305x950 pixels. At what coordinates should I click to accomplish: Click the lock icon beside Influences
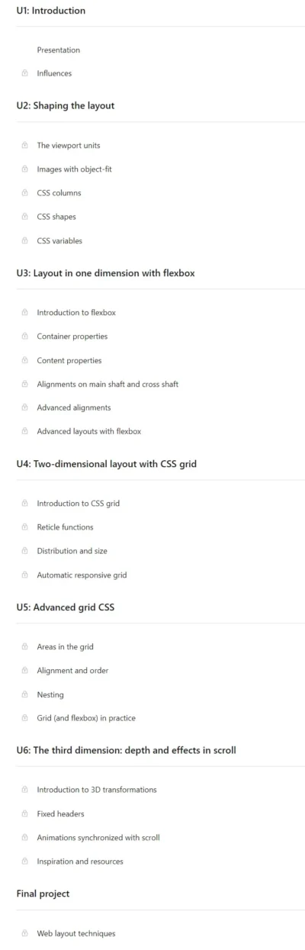pos(24,74)
